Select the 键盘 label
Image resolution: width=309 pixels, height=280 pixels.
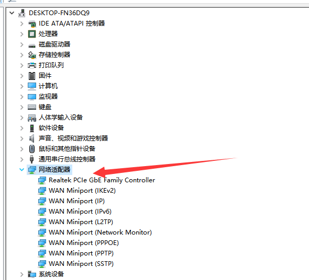click(45, 107)
